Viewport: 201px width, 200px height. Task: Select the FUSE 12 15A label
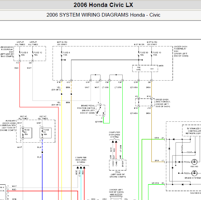pos(38,54)
